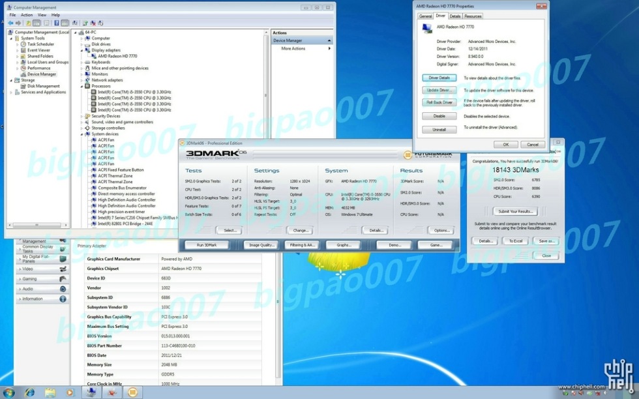Open the Audio section icon in Catalyst sidebar
Screen dimensions: 639x399
click(x=63, y=289)
